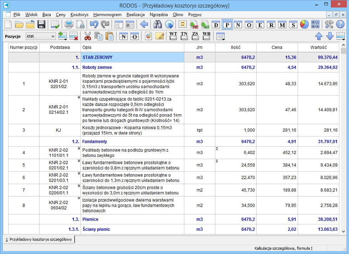Image resolution: width=349 pixels, height=254 pixels.
Task: Delete position with red X row icon
Action: tap(74, 36)
